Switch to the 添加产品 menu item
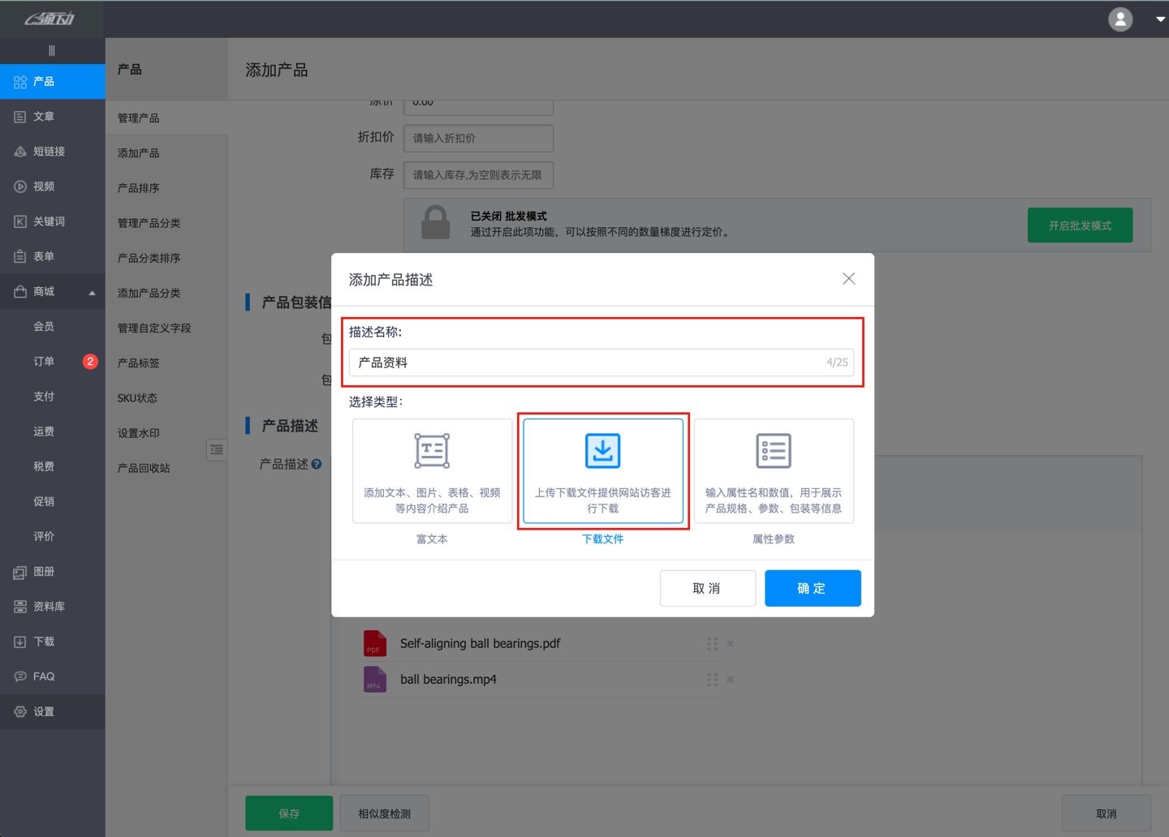1169x837 pixels. pos(136,152)
